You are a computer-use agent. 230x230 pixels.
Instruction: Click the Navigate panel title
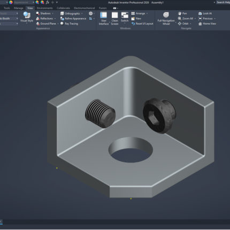click(186, 28)
